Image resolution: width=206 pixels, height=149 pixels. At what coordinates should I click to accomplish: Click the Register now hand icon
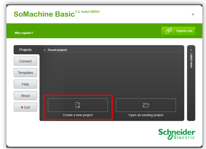(169, 31)
